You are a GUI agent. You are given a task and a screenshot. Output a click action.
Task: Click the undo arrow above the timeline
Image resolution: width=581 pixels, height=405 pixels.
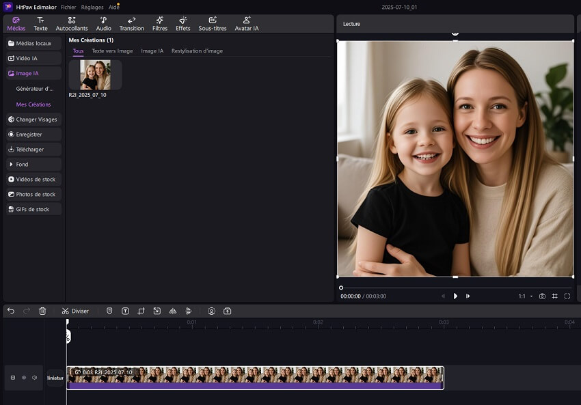click(11, 311)
